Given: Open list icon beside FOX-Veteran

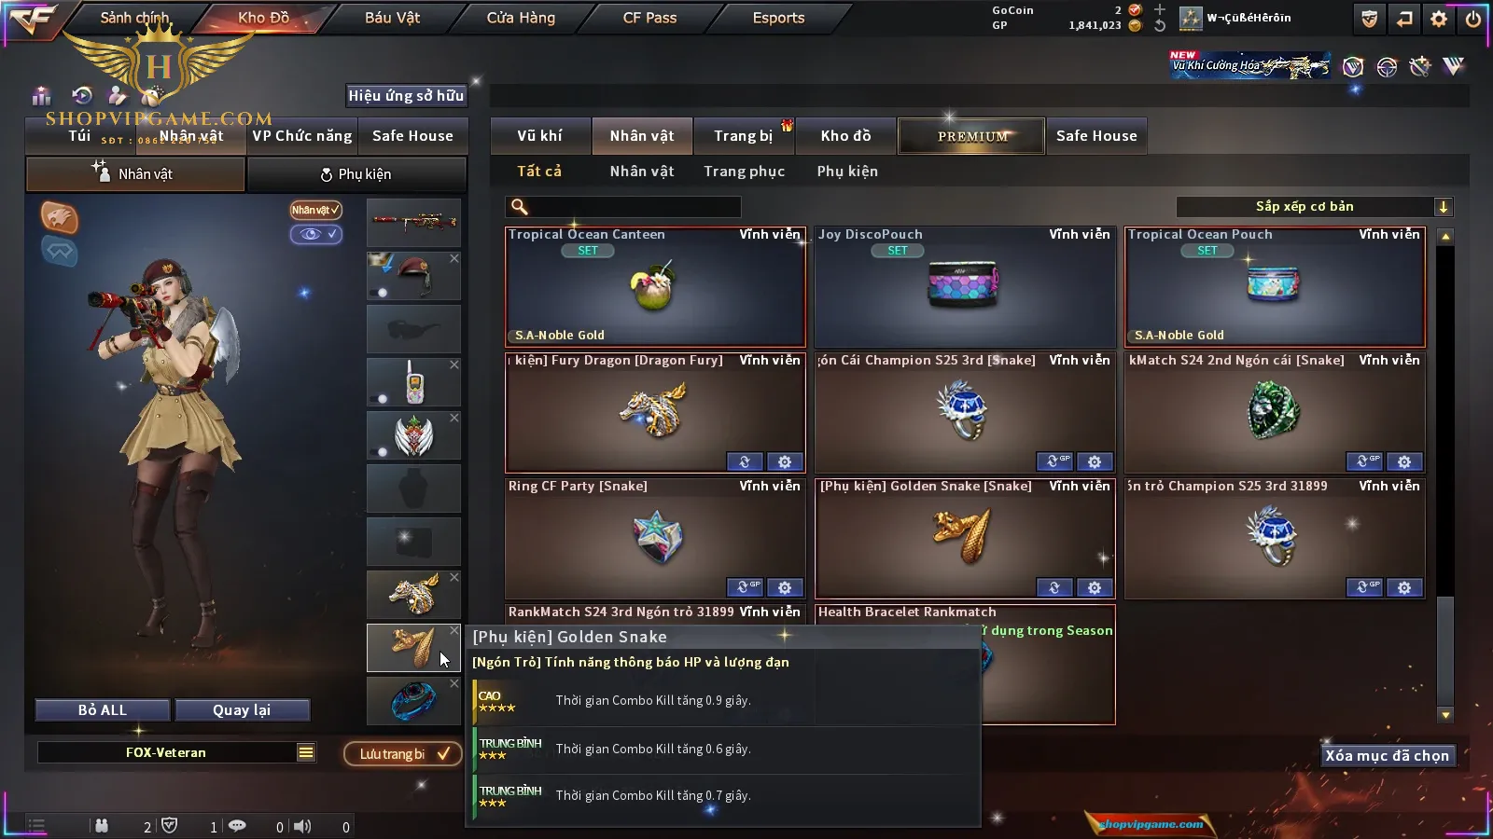Looking at the screenshot, I should point(306,752).
